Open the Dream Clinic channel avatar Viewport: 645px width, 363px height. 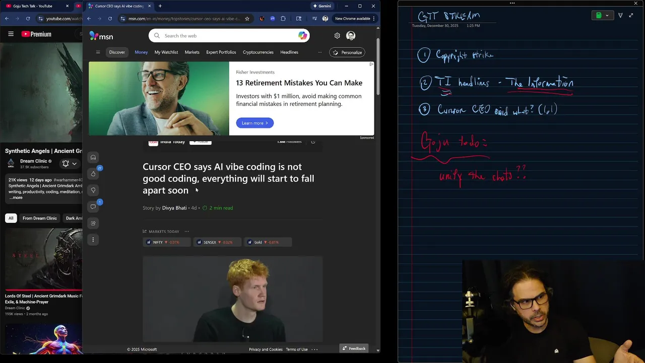11,163
